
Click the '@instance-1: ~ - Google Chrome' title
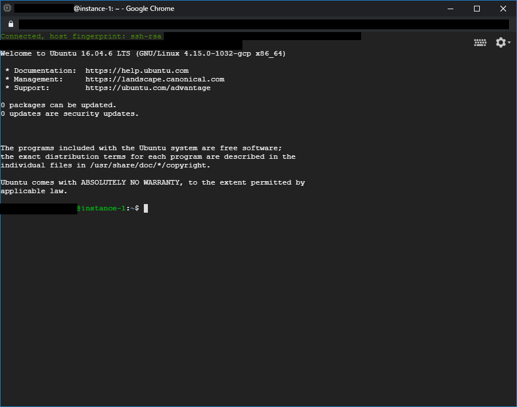(124, 9)
